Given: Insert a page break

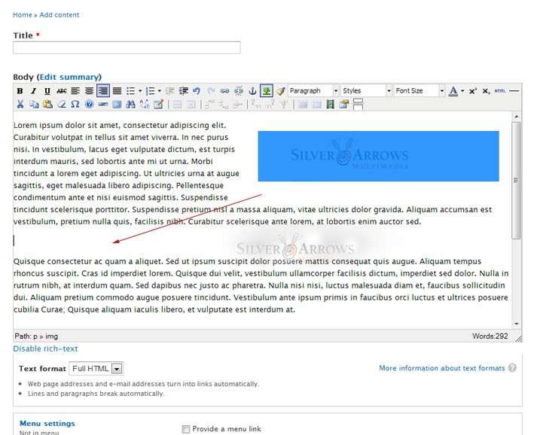Looking at the screenshot, I should click(358, 104).
